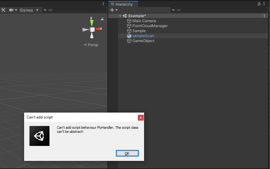Viewport: 270px width, 169px height.
Task: Click the gray left axis cone
Action: point(86,30)
